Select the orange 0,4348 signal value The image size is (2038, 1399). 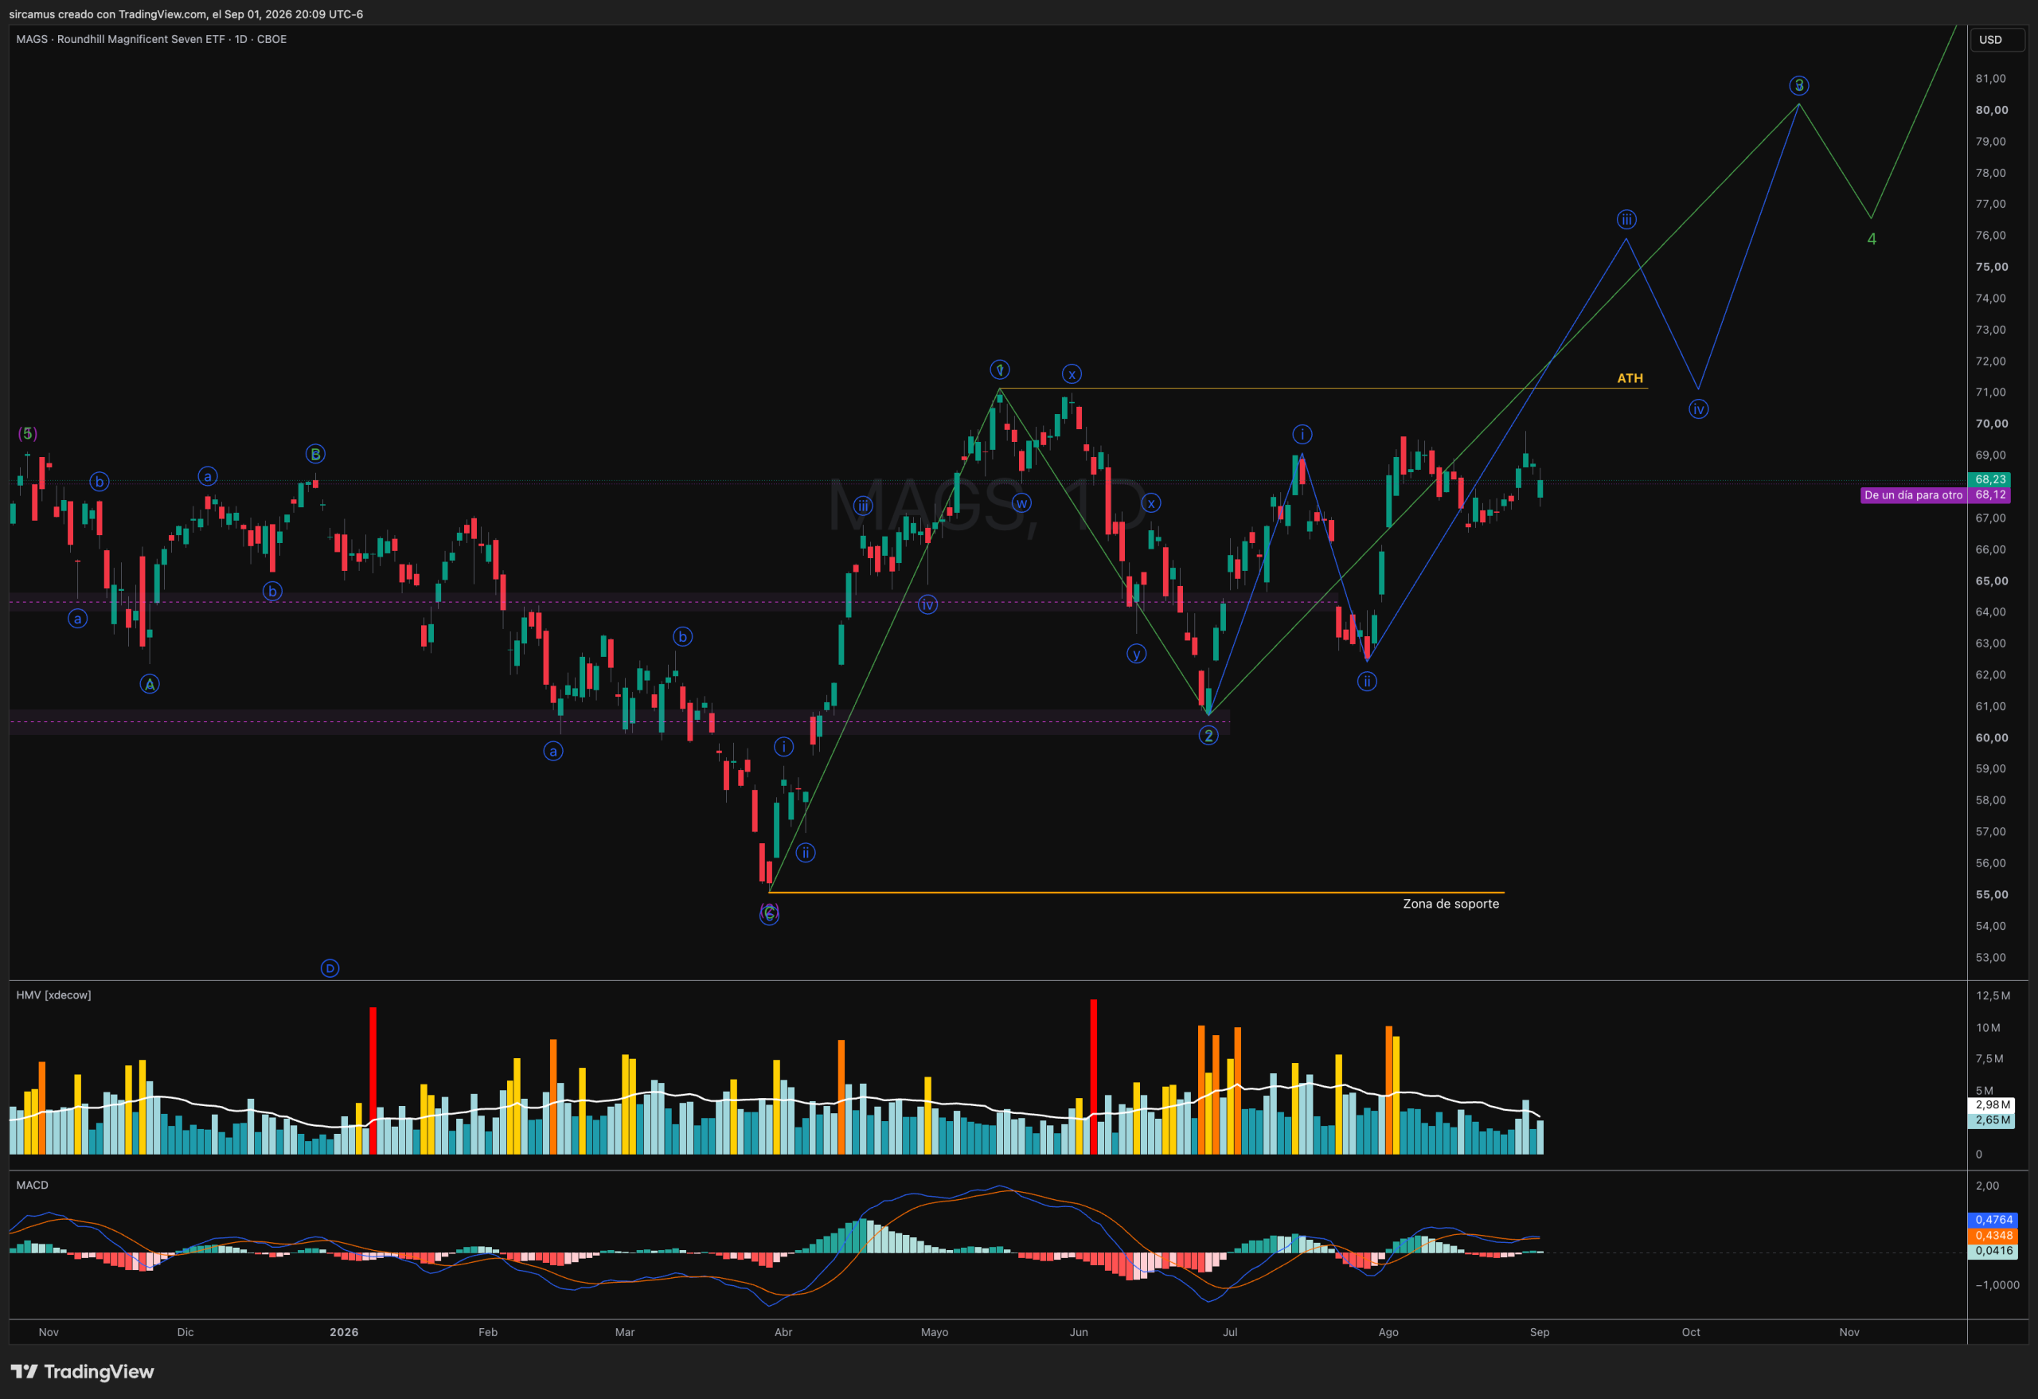1993,1235
